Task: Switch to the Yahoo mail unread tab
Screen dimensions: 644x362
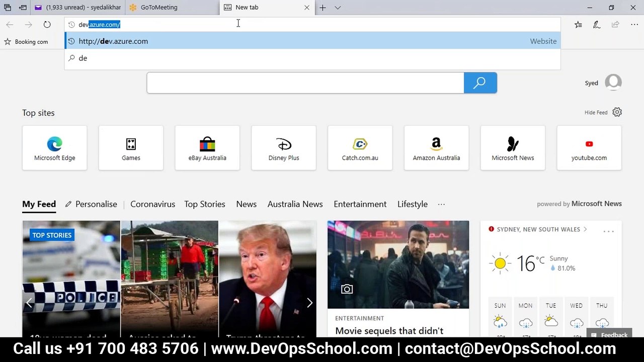Action: click(x=78, y=8)
